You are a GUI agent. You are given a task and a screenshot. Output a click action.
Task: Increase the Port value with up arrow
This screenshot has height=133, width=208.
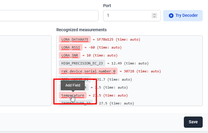click(154, 14)
